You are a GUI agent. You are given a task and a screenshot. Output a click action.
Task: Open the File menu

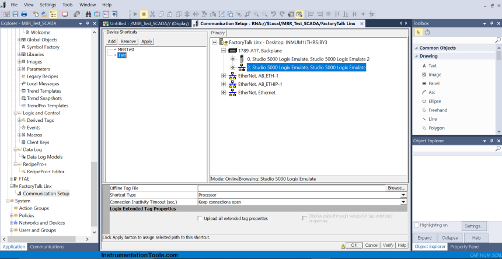14,5
